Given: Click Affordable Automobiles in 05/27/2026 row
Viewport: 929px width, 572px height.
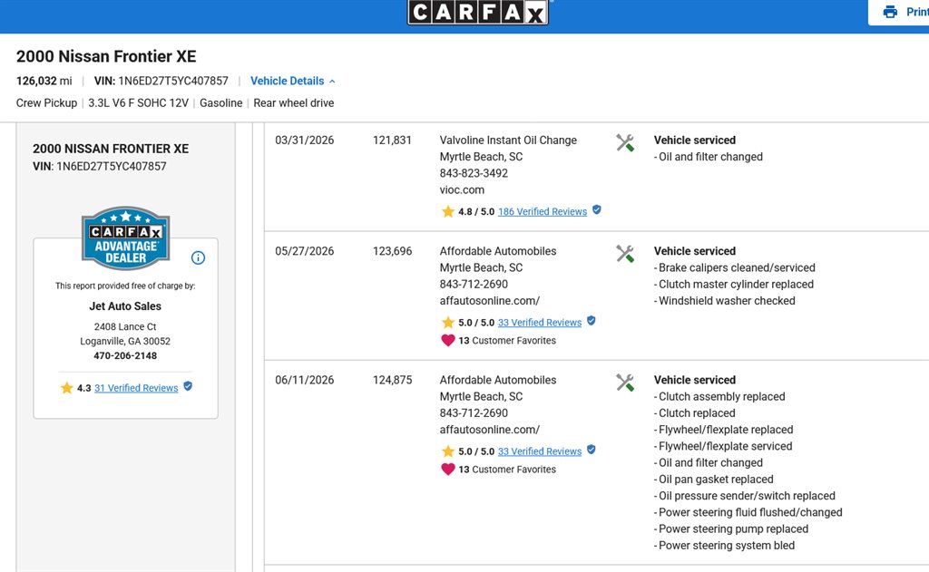Looking at the screenshot, I should point(498,251).
